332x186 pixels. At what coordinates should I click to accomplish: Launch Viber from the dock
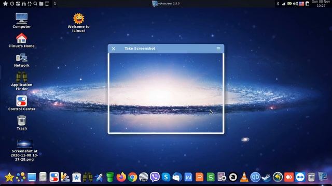pos(155,177)
